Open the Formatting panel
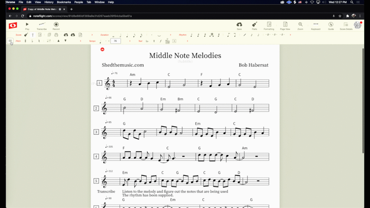 (x=269, y=25)
